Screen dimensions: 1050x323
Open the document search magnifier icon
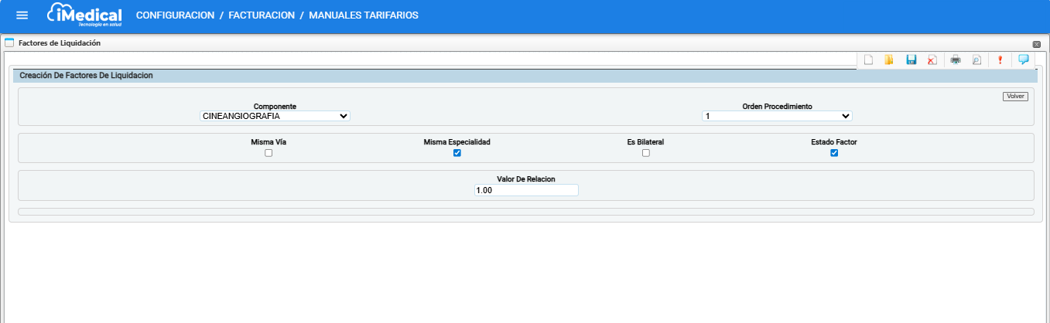(x=976, y=60)
